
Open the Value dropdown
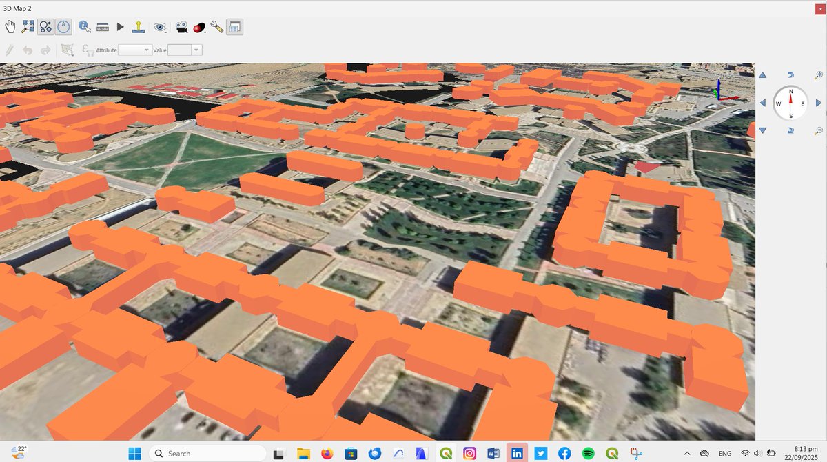click(x=197, y=50)
